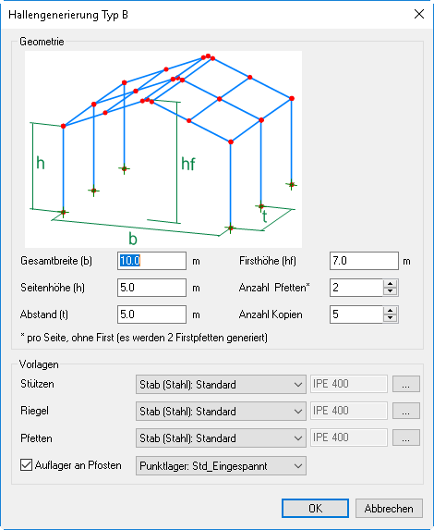The image size is (434, 530).
Task: Cancel with the Abbrechen button
Action: tap(389, 509)
